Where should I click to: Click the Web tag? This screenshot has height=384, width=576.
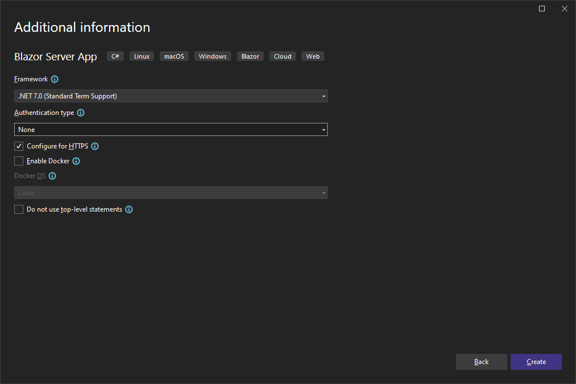pos(313,56)
